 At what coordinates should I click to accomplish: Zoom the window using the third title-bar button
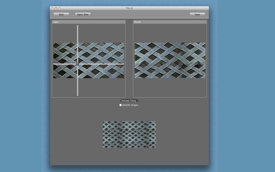pyautogui.click(x=59, y=8)
